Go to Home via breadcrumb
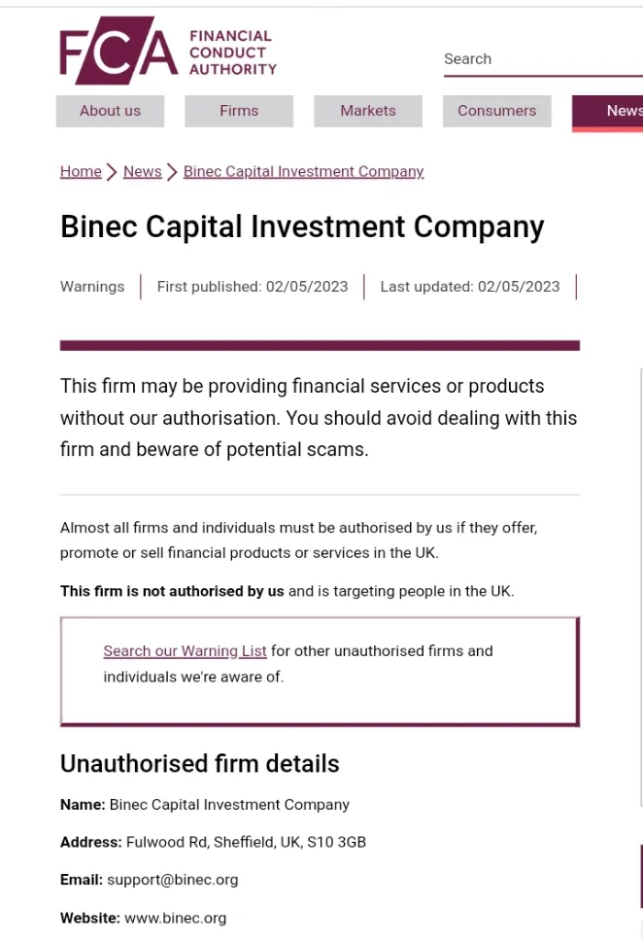The image size is (643, 940). tap(81, 171)
